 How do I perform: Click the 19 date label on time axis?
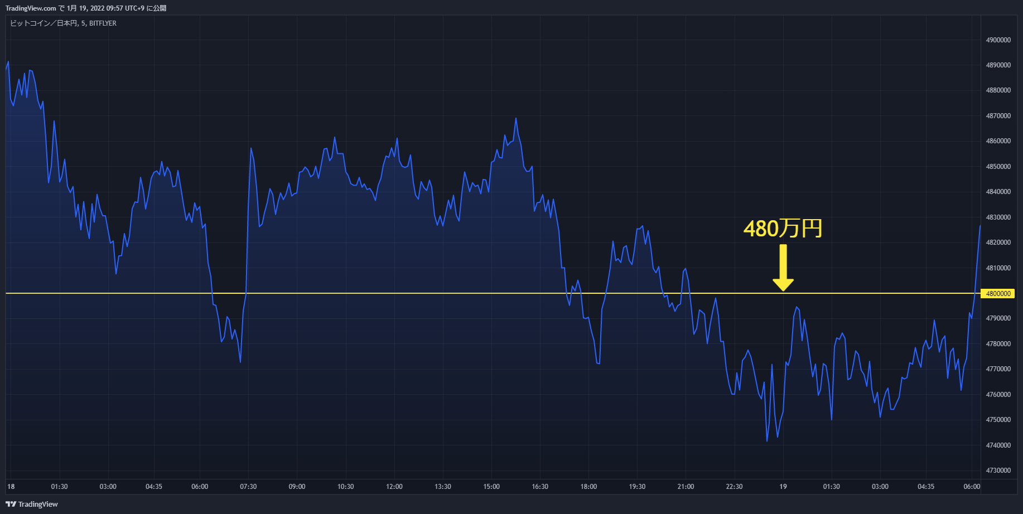(783, 487)
